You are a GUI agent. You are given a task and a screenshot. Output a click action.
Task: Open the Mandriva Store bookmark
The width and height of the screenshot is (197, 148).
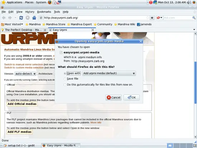point(54,24)
